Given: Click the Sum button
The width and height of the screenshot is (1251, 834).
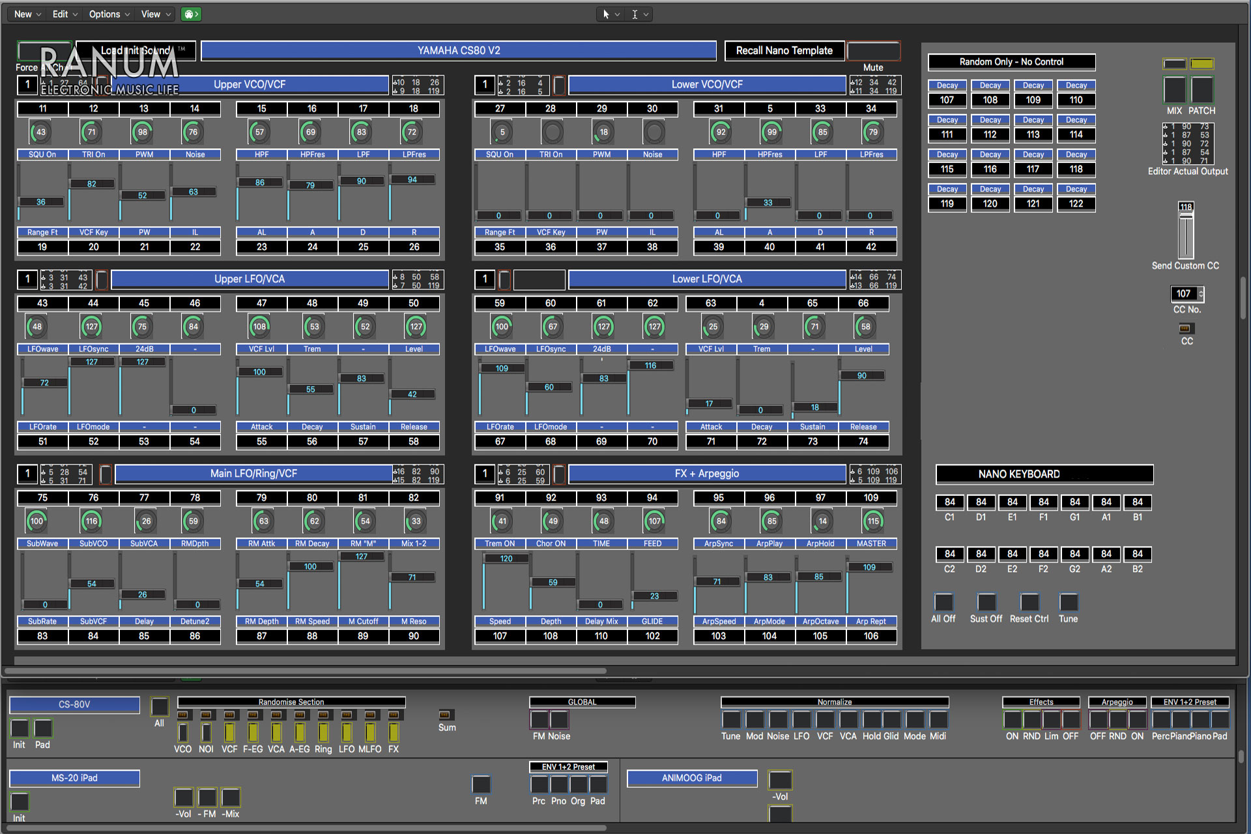Looking at the screenshot, I should click(446, 715).
